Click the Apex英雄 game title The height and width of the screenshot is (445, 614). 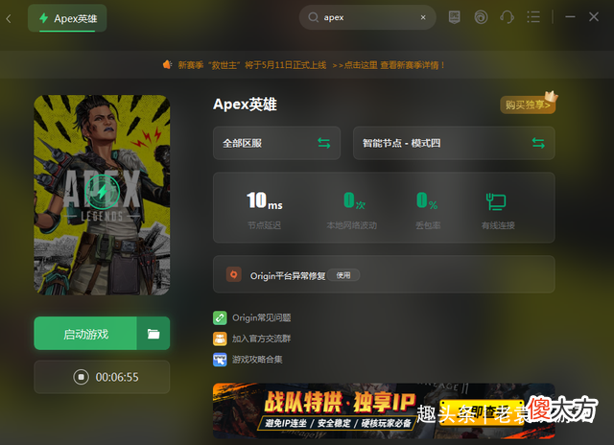[x=246, y=105]
